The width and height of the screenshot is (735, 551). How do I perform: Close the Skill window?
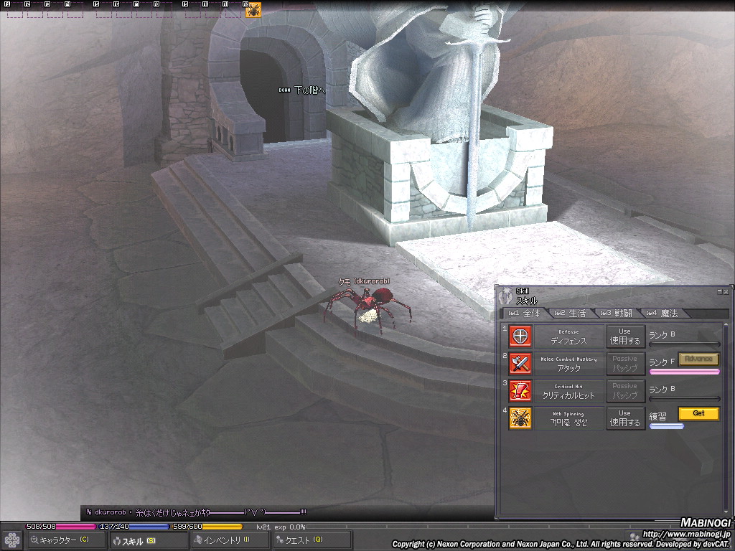(x=726, y=291)
